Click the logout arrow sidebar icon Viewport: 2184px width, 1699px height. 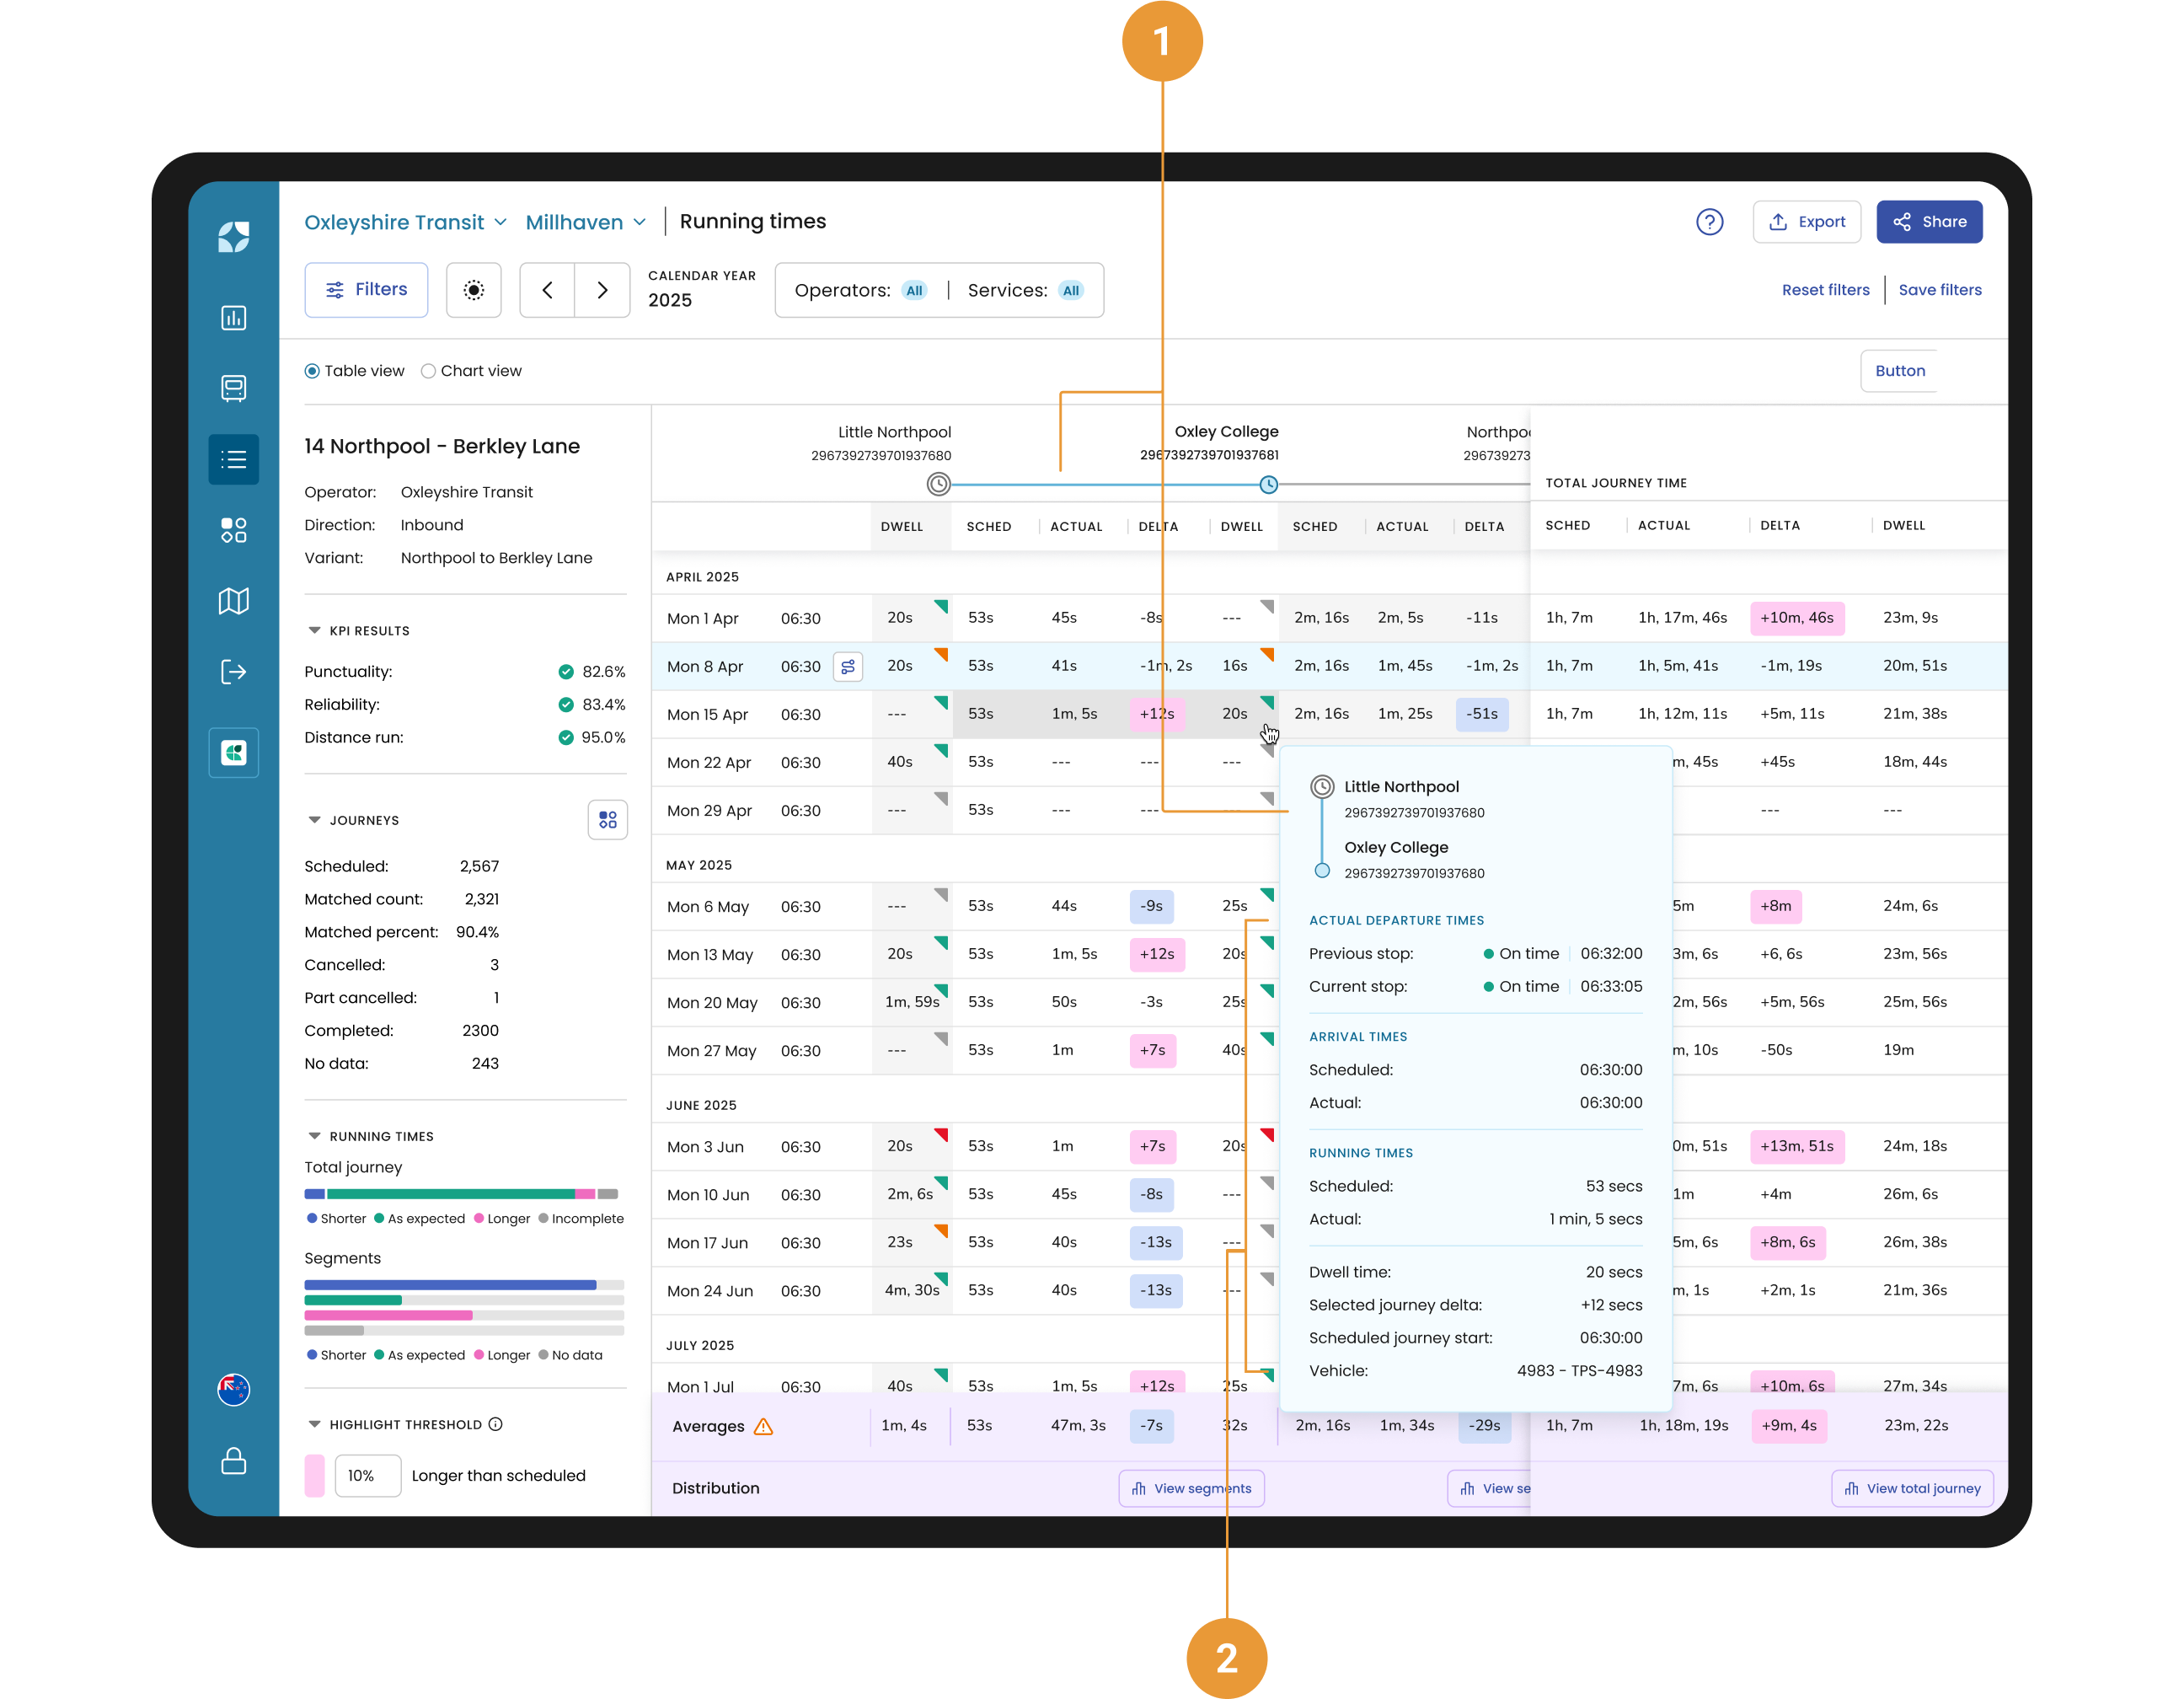(233, 671)
